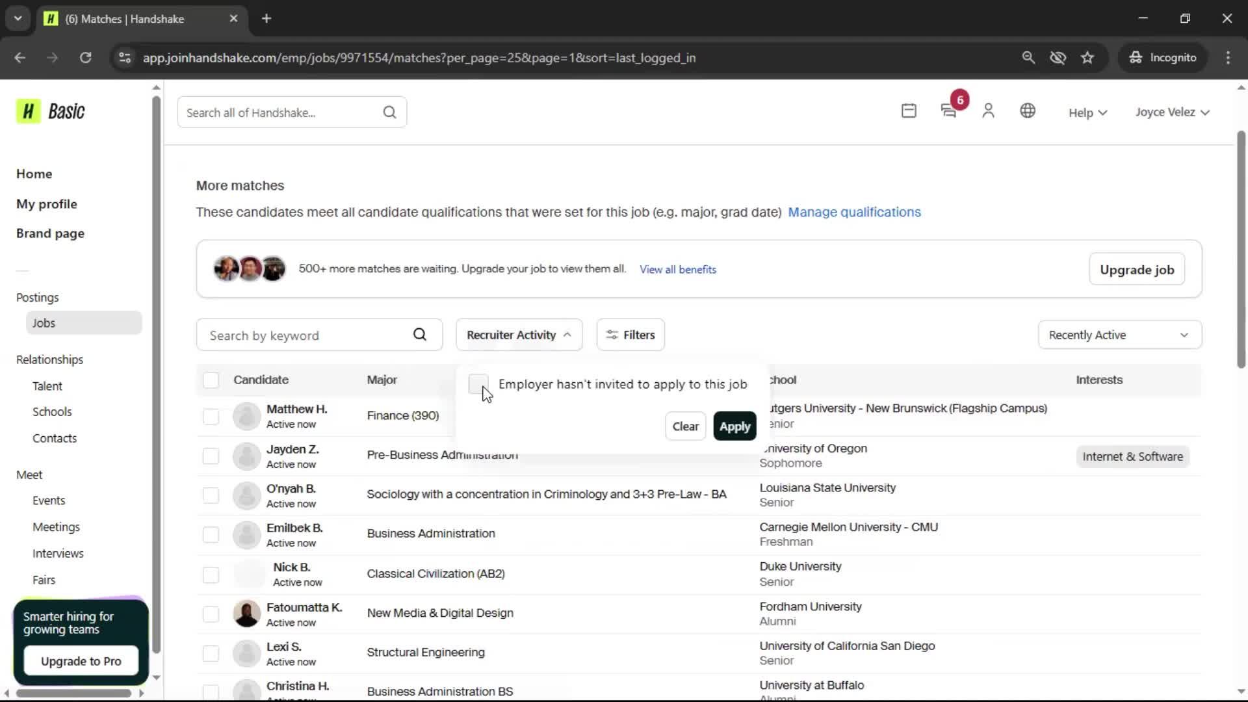This screenshot has width=1248, height=702.
Task: Select Jobs under Postings
Action: point(83,323)
